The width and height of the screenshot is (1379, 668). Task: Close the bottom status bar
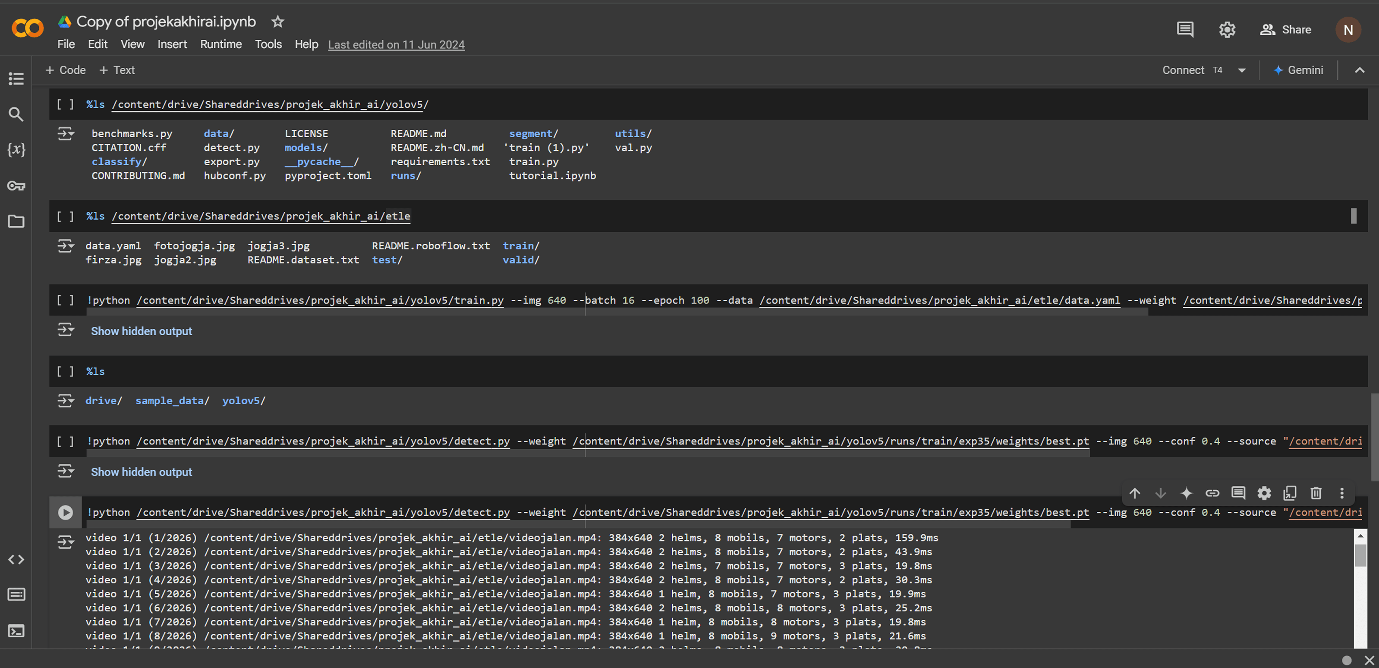click(x=1369, y=660)
